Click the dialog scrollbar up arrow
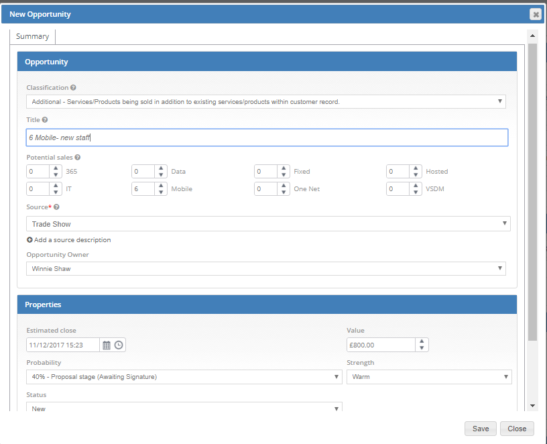Image resolution: width=547 pixels, height=444 pixels. click(532, 36)
